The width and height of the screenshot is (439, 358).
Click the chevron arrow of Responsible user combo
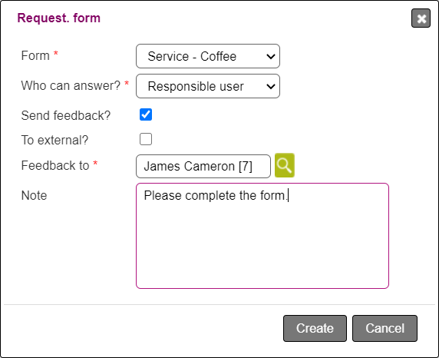[x=271, y=86]
